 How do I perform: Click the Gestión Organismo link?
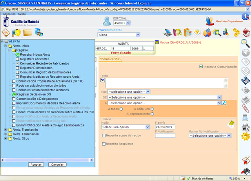(x=229, y=21)
